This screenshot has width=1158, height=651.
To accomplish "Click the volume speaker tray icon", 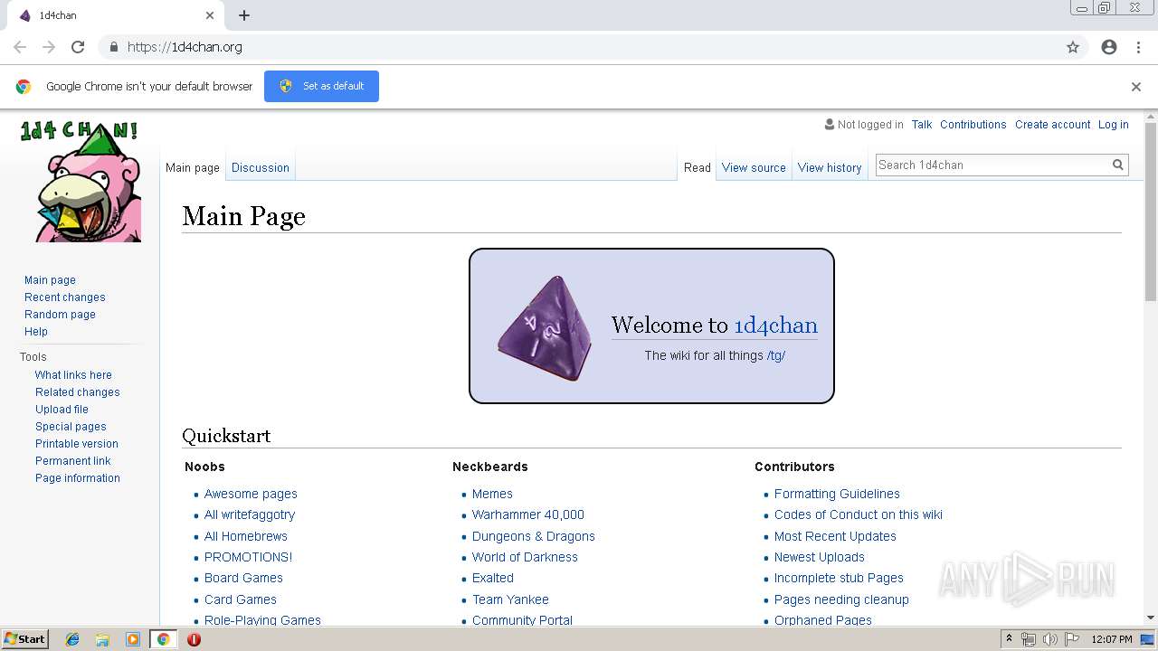I will click(1050, 639).
